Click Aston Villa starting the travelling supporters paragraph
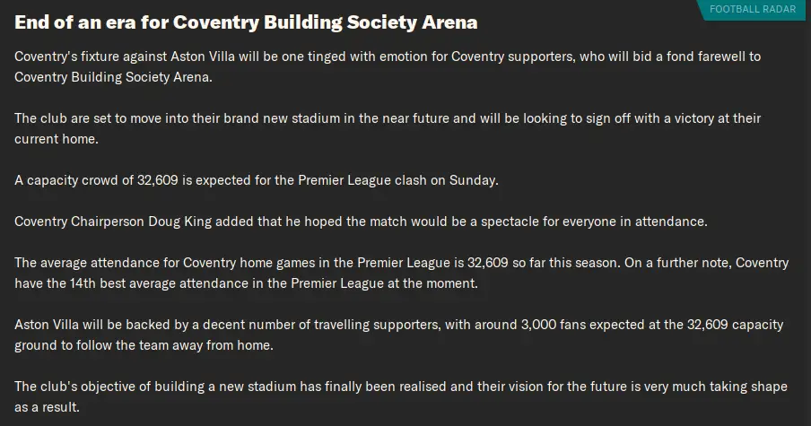The height and width of the screenshot is (426, 811). click(x=47, y=325)
